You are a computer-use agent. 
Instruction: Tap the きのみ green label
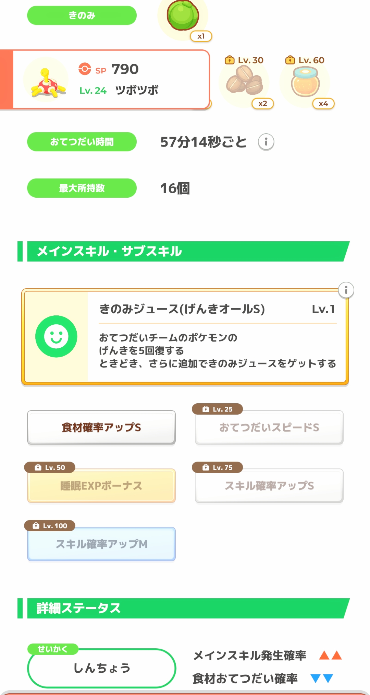(x=82, y=15)
